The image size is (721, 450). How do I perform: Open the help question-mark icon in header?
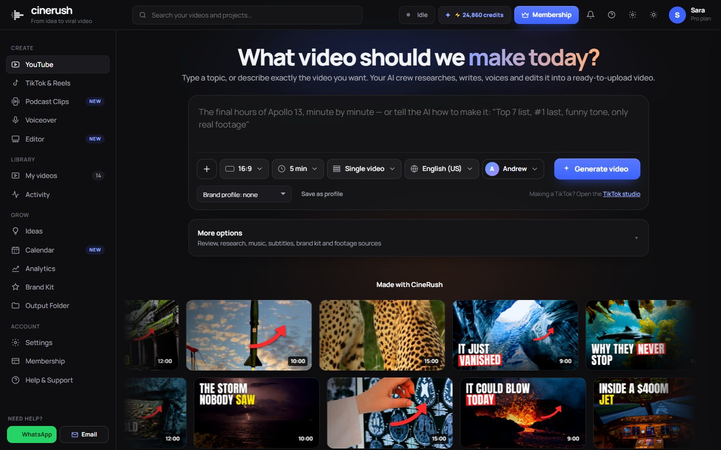(x=611, y=15)
